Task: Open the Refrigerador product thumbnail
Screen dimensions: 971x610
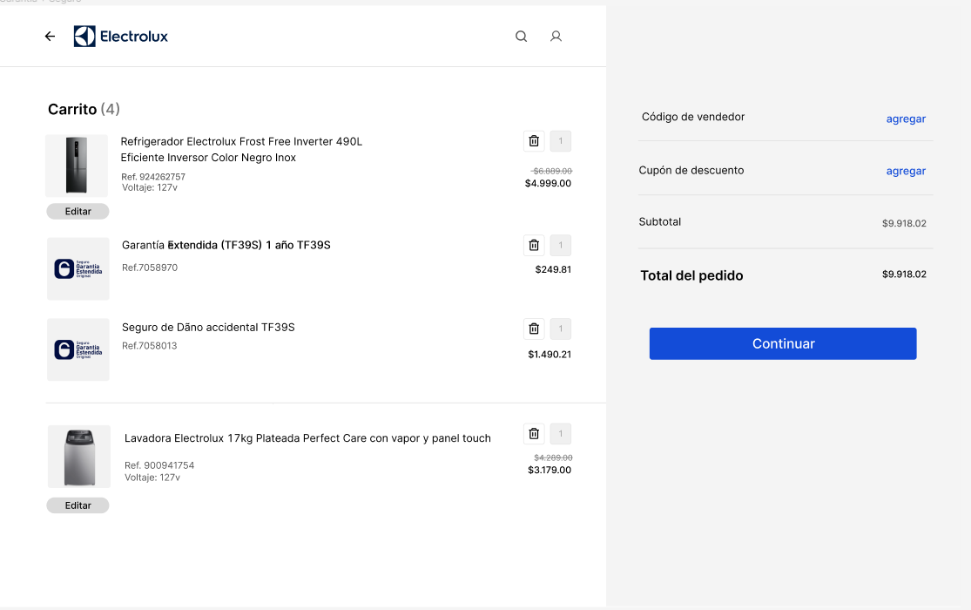Action: click(77, 165)
